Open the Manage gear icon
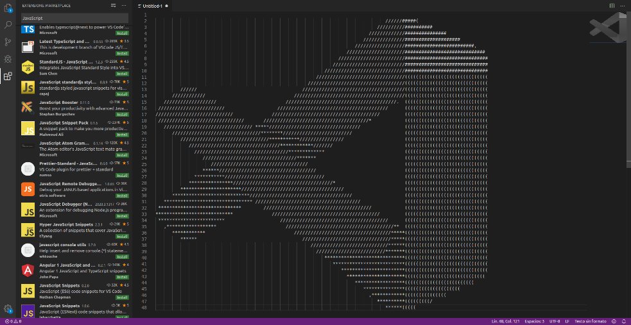This screenshot has height=325, width=631. 8,308
